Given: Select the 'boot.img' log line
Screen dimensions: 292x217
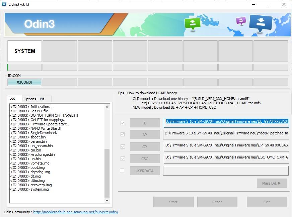Looking at the screenshot, I should (27, 168).
